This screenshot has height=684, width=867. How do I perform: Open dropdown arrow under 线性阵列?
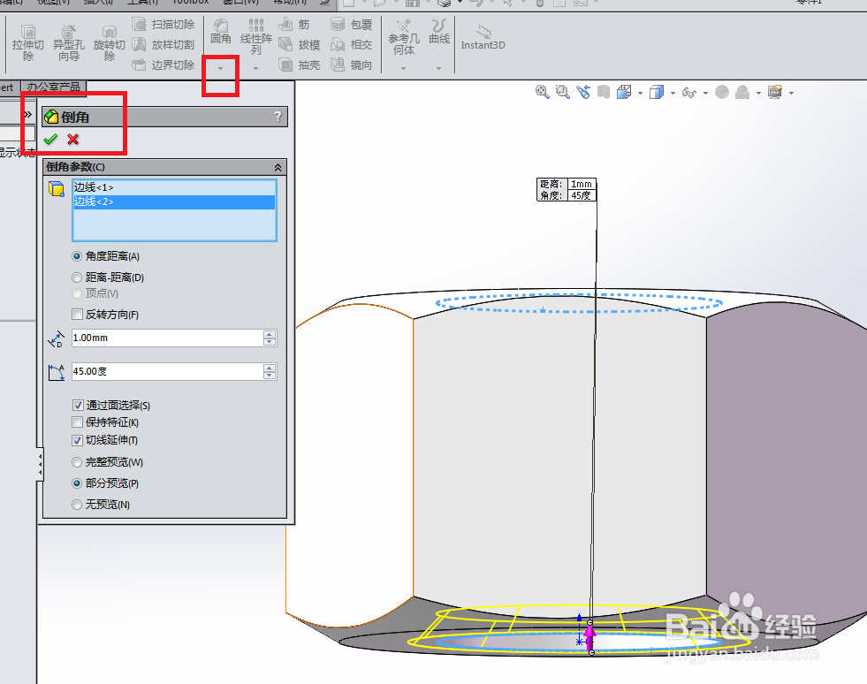click(x=256, y=68)
